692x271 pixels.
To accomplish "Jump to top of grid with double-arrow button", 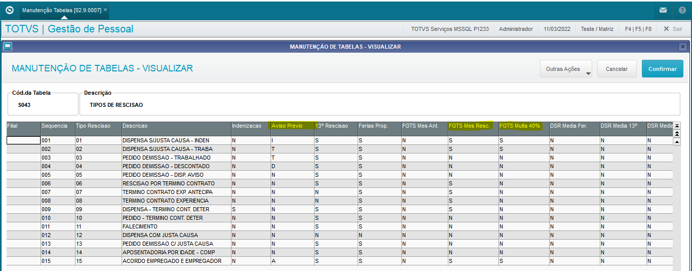I will coord(677,133).
